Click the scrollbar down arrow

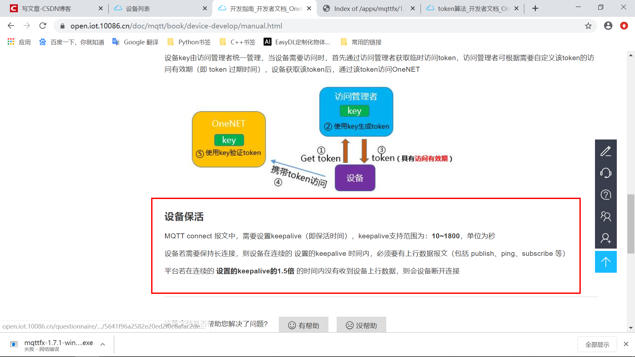(631, 328)
